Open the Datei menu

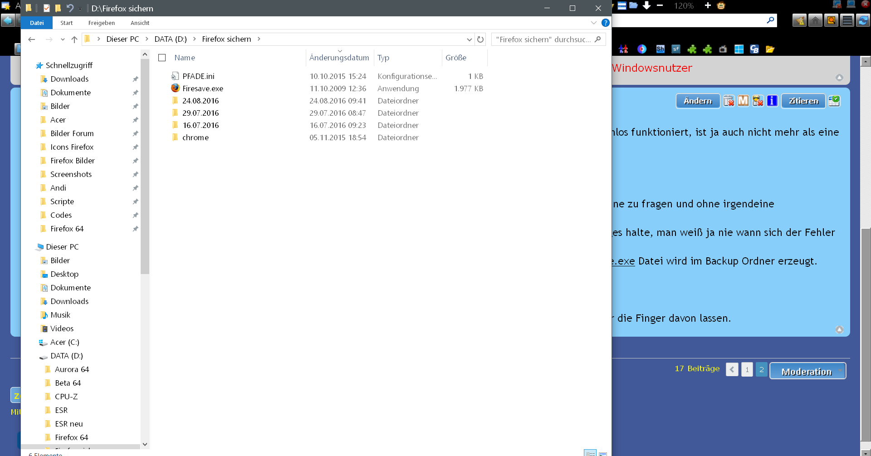[37, 23]
